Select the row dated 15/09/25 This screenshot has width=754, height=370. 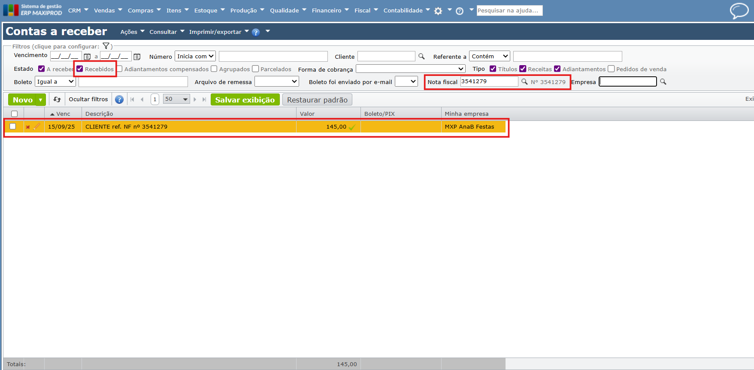(x=13, y=126)
